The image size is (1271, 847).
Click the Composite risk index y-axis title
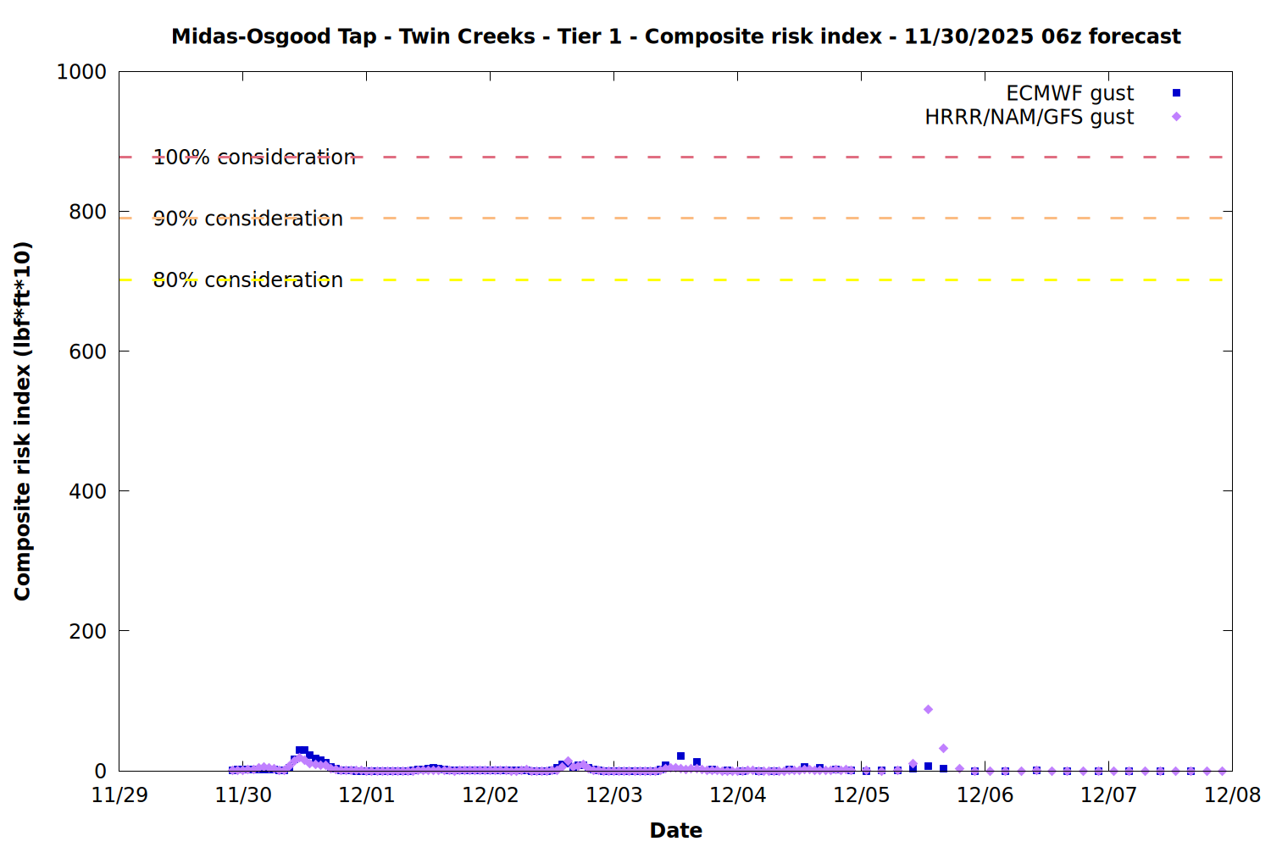click(x=23, y=421)
